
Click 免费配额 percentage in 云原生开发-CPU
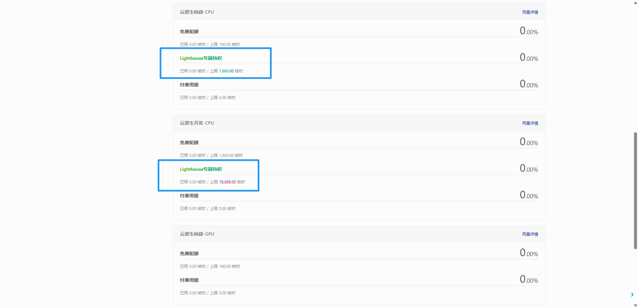click(x=529, y=142)
